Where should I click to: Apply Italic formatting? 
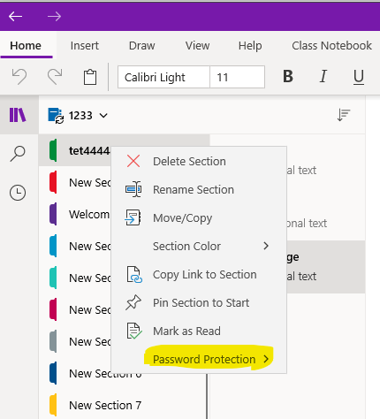point(323,77)
